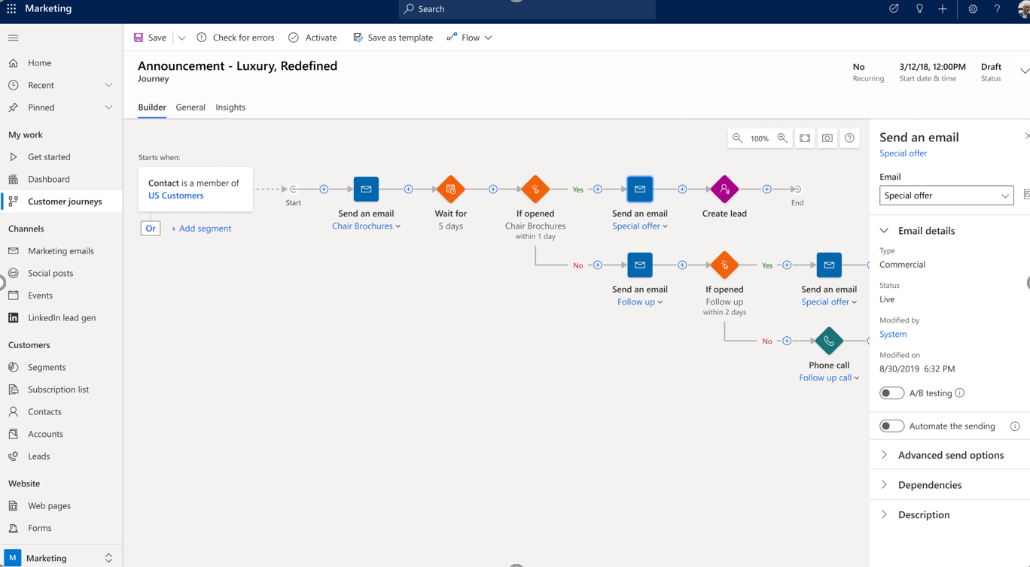Click the fit-to-screen canvas icon
Screen dimensions: 1030x567
click(x=805, y=138)
